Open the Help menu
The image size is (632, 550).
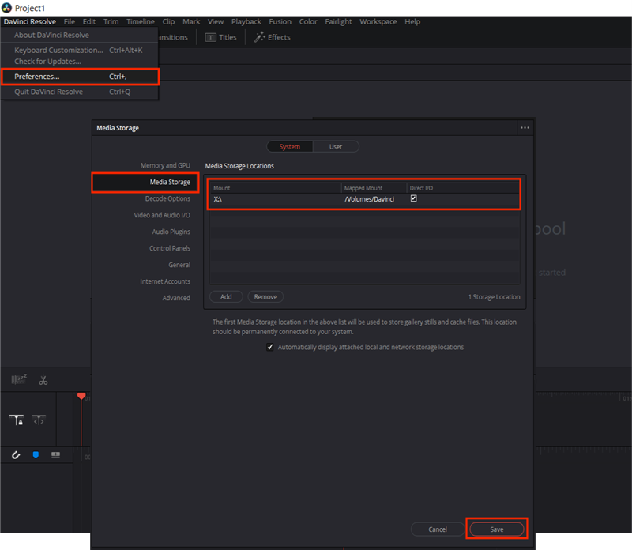pos(412,22)
